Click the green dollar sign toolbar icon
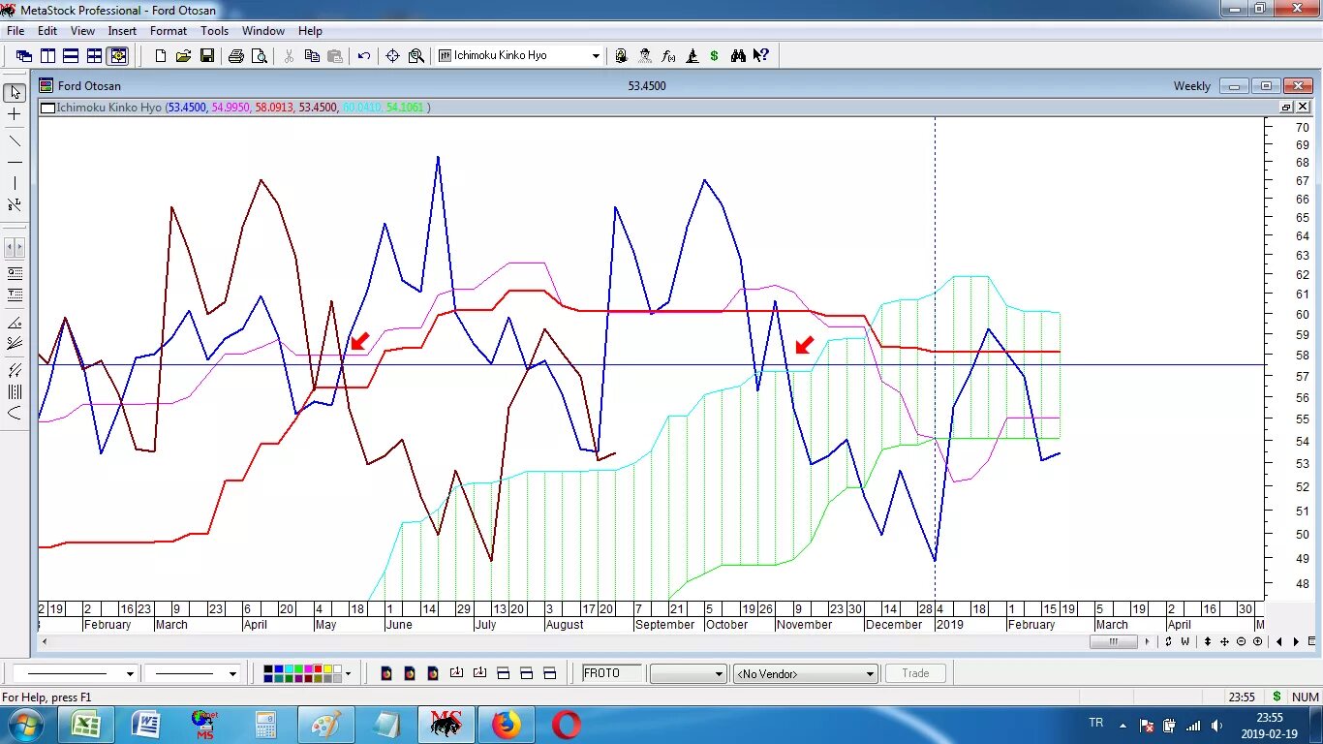1323x744 pixels. coord(715,56)
